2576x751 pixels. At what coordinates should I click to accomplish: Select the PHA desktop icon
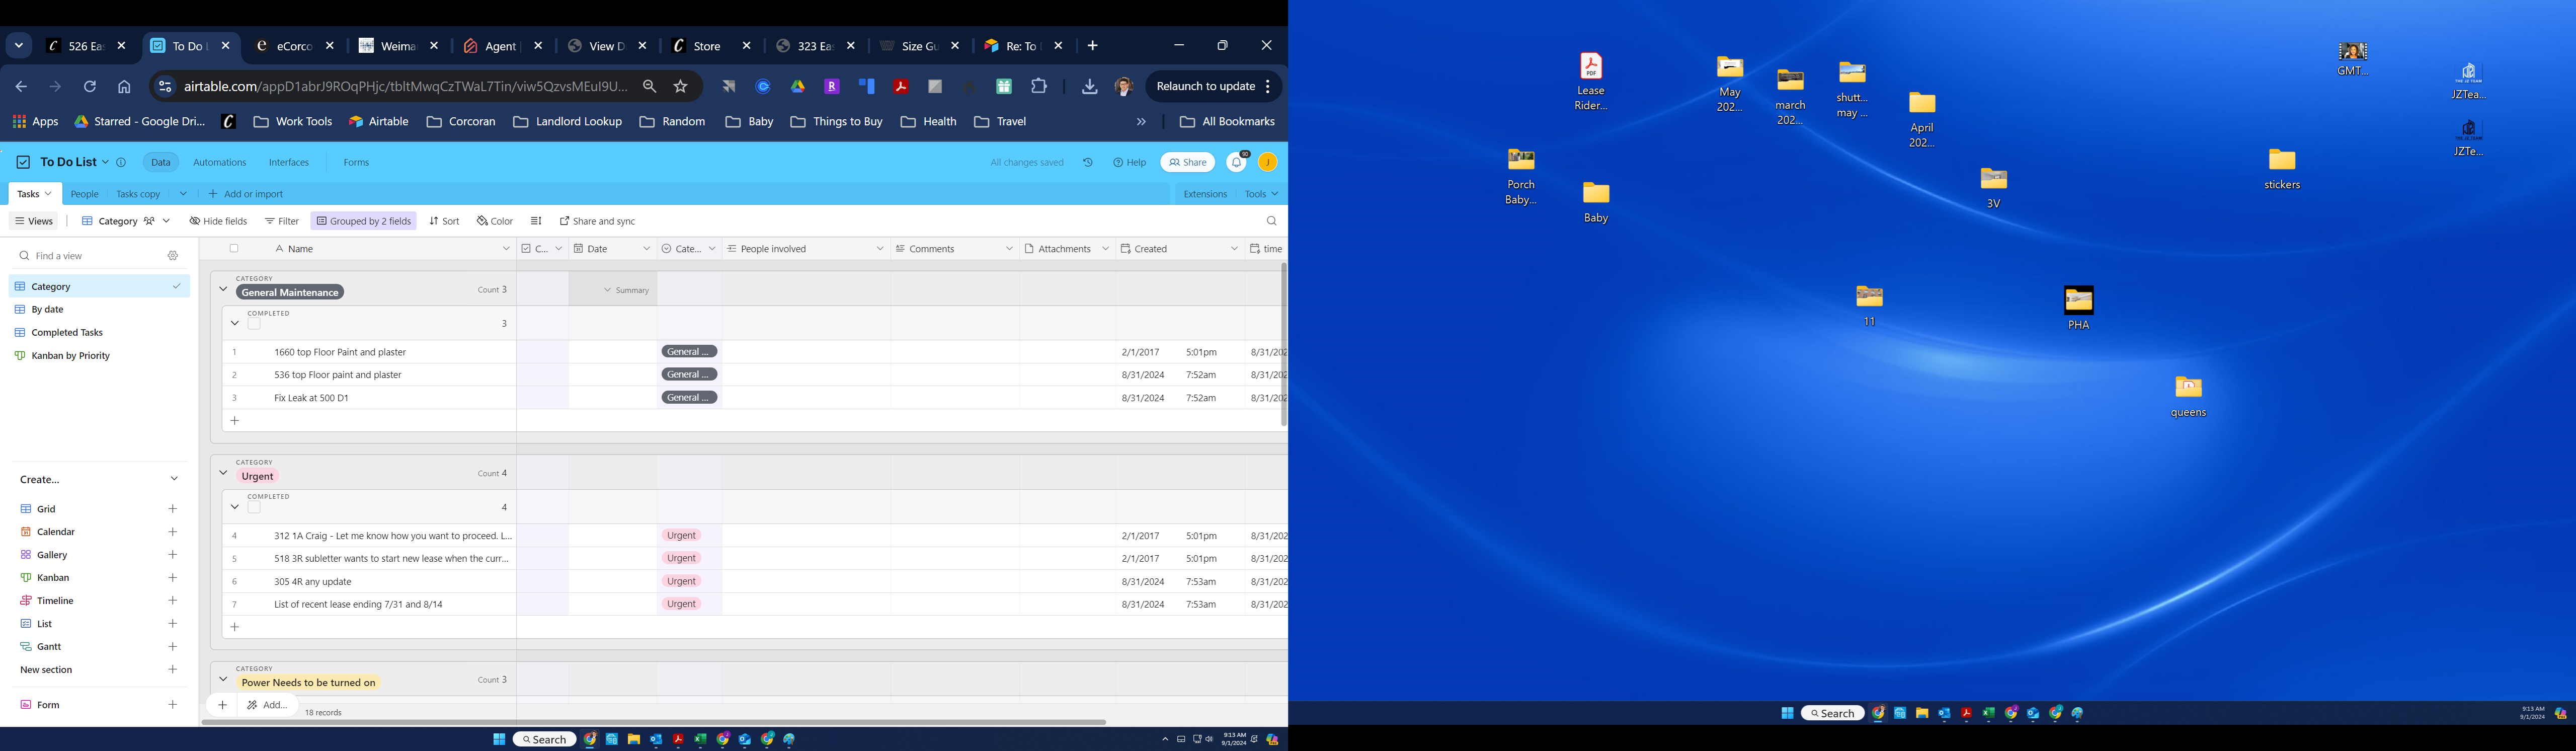click(x=2078, y=308)
